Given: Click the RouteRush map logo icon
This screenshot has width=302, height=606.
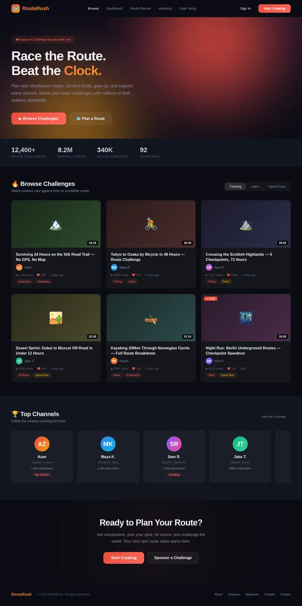Looking at the screenshot, I should click(x=16, y=8).
